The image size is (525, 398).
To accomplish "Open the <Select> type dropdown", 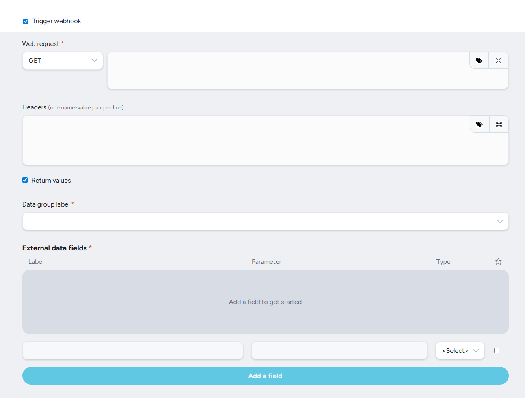I will [460, 350].
